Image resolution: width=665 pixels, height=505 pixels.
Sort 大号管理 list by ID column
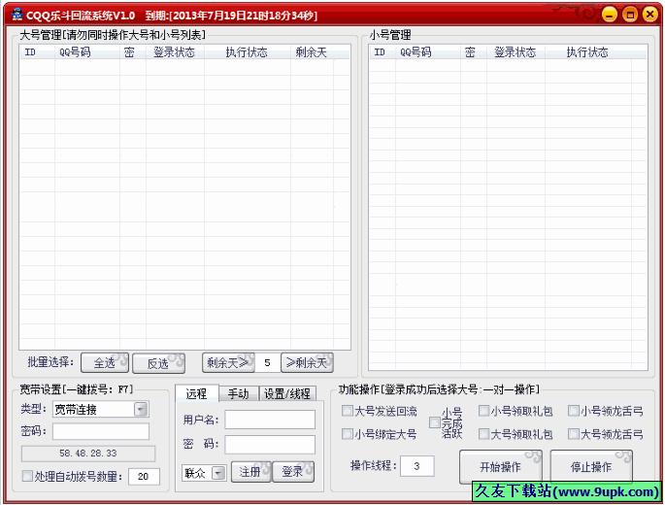37,52
